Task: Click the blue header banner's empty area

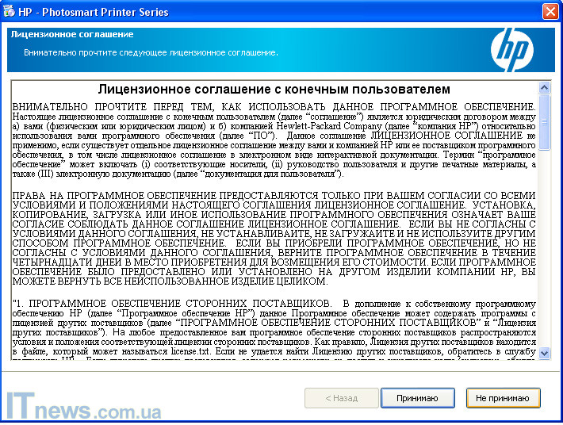Action: click(x=381, y=48)
